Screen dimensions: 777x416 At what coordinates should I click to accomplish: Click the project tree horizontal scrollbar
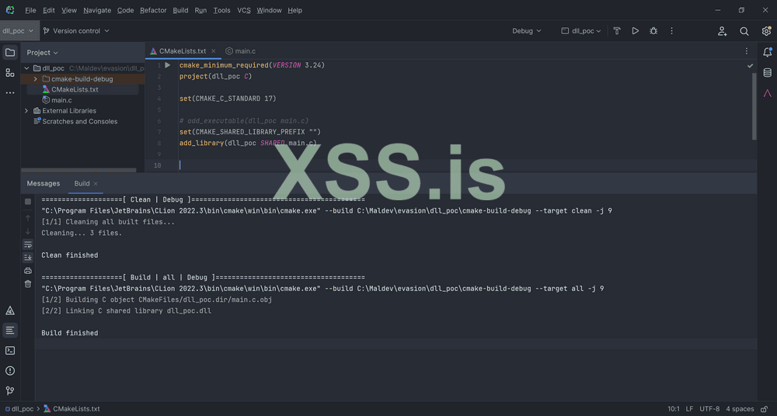coord(79,170)
